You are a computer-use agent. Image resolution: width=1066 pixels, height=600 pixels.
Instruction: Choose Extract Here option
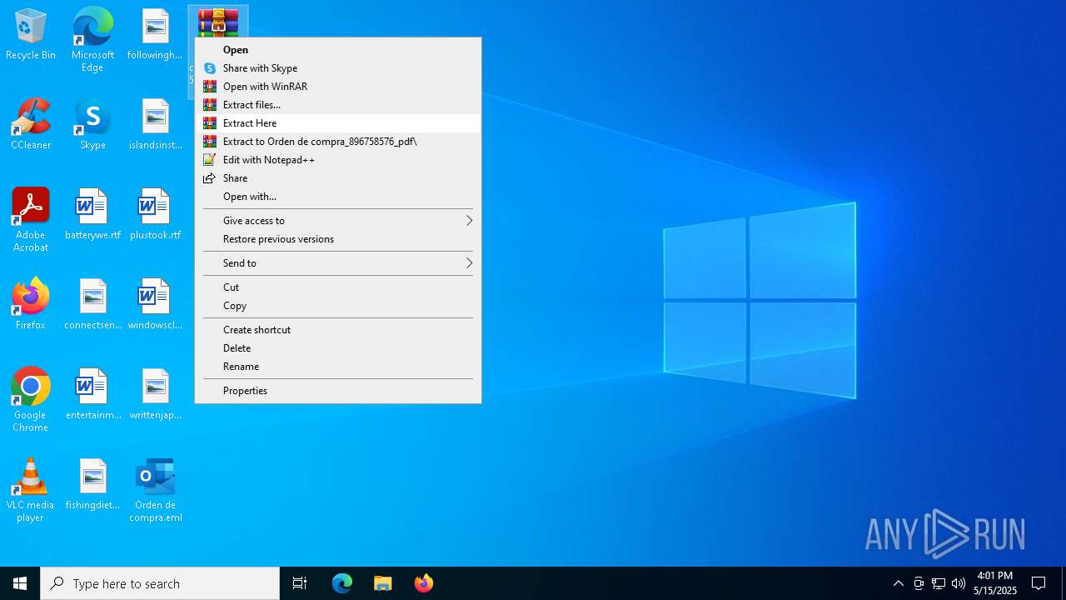coord(338,123)
